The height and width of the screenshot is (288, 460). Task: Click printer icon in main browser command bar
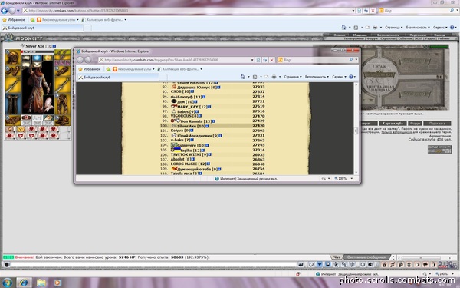[375, 28]
